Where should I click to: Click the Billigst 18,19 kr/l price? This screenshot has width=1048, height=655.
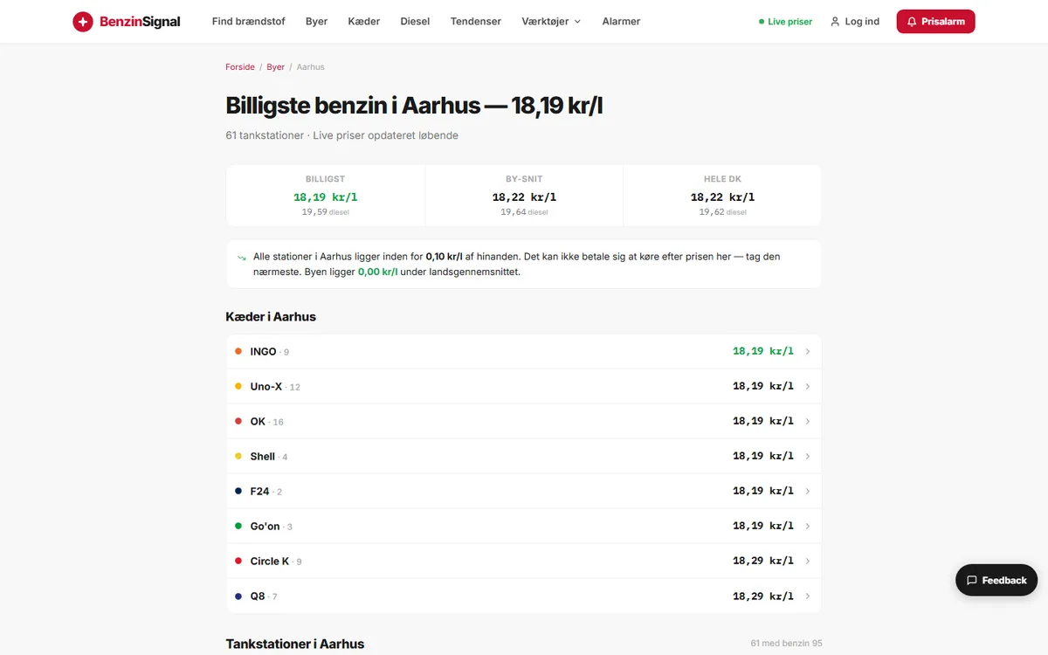tap(325, 197)
